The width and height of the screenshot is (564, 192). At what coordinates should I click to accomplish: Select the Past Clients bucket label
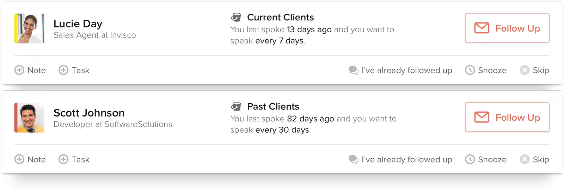273,106
